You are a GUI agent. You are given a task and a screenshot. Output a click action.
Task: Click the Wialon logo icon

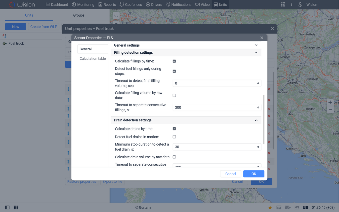click(12, 5)
